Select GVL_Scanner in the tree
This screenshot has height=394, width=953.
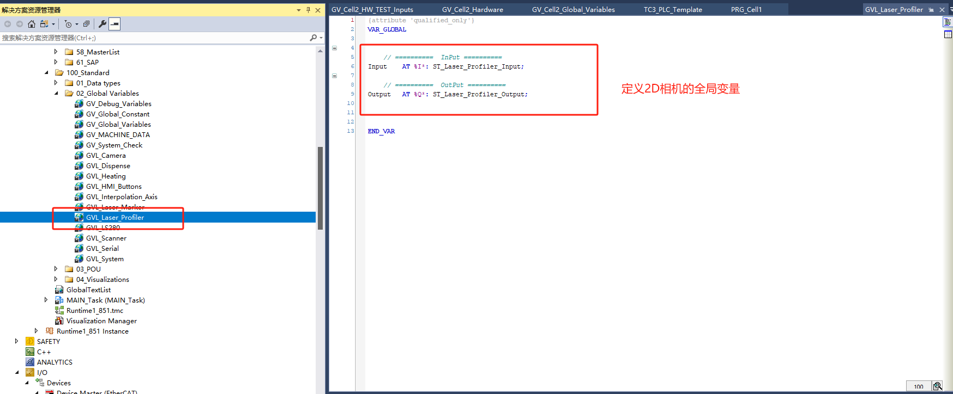point(106,238)
